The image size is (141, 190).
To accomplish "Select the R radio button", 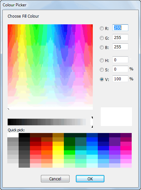I will pyautogui.click(x=102, y=28).
